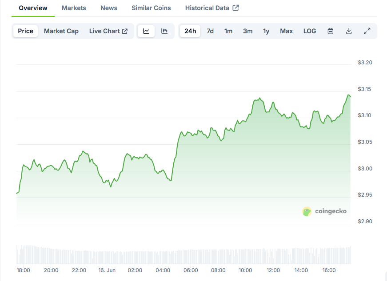The width and height of the screenshot is (387, 281).
Task: Set time range to 1m
Action: tap(228, 31)
